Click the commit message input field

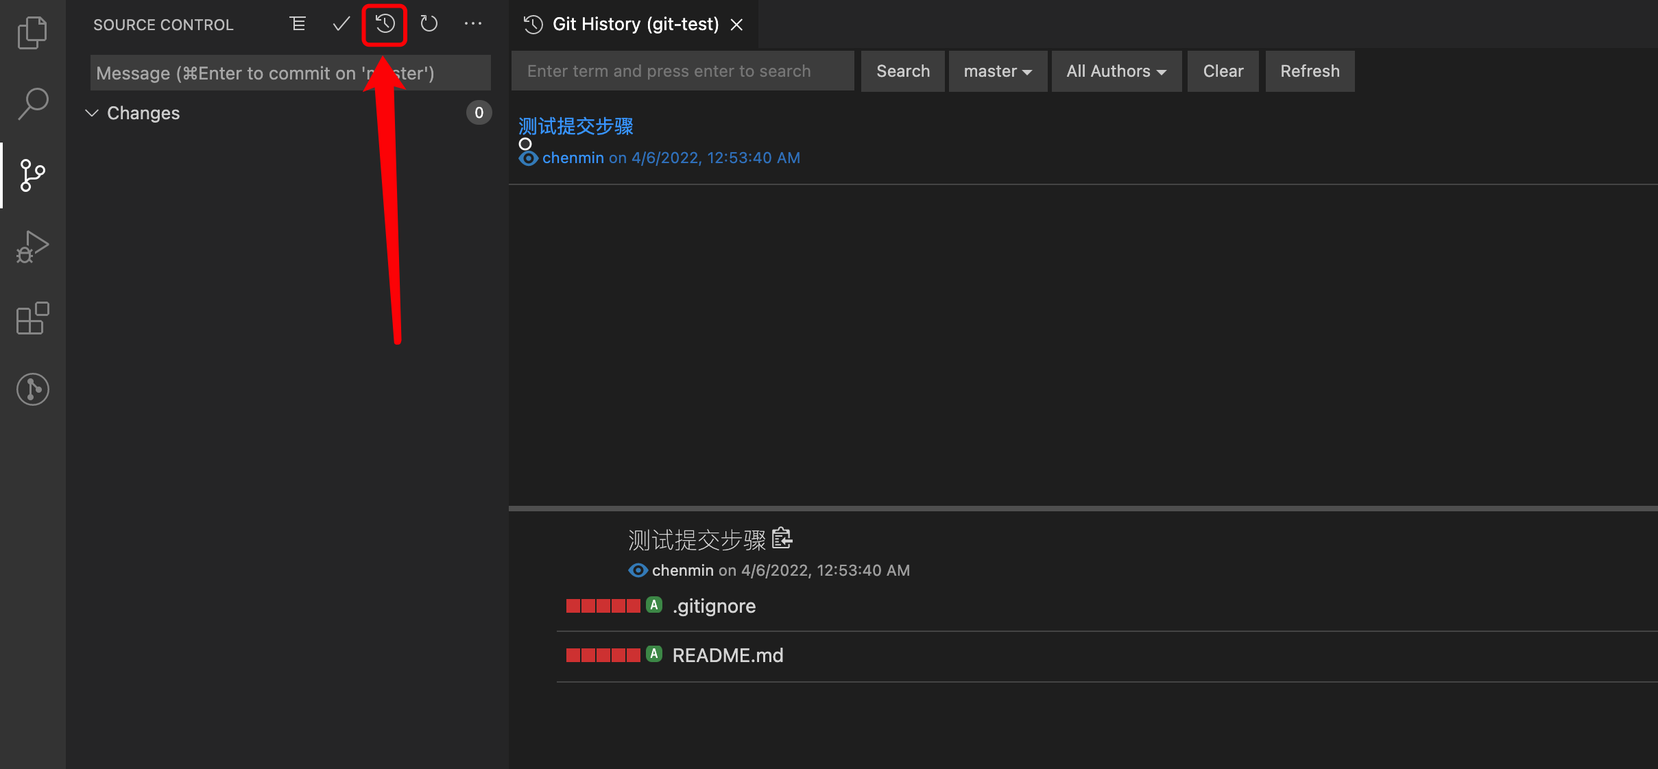coord(289,72)
